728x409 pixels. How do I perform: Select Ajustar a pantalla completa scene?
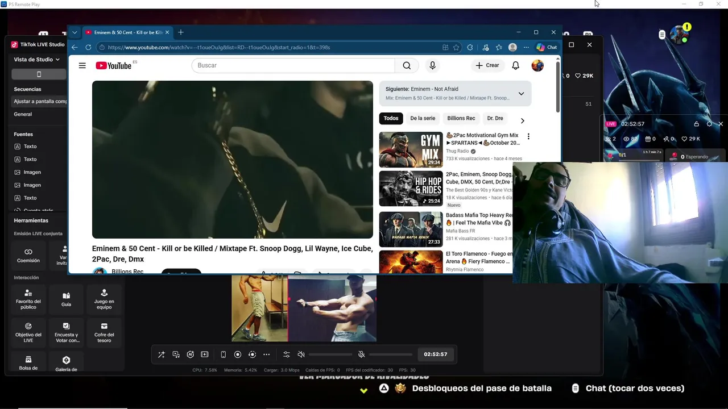pyautogui.click(x=40, y=101)
